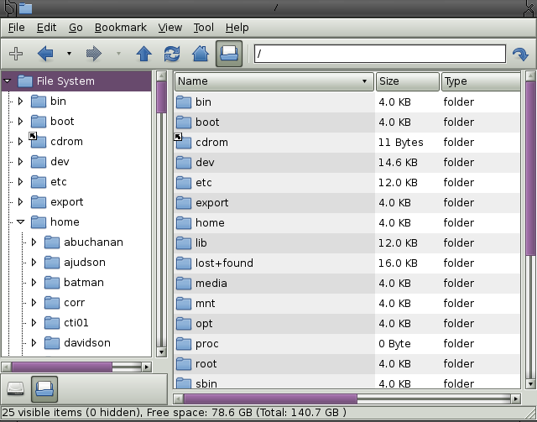Select the cdrom folder icon in the file list
Viewport: 537px width, 422px height.
click(x=184, y=142)
